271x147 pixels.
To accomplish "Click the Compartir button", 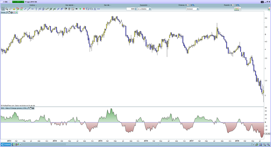I will (x=6, y=144).
